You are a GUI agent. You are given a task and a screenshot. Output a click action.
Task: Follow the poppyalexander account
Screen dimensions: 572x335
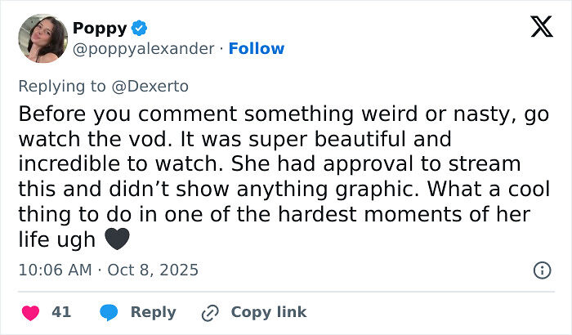coord(257,49)
